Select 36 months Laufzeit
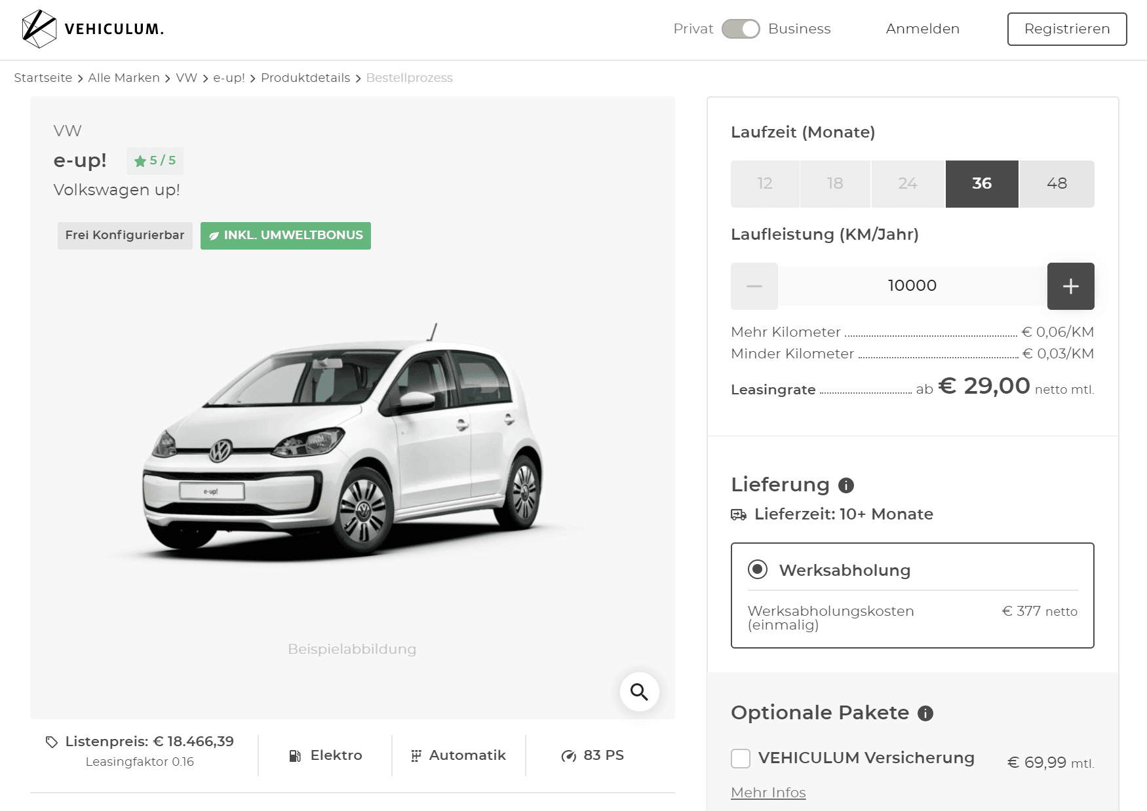 click(982, 183)
